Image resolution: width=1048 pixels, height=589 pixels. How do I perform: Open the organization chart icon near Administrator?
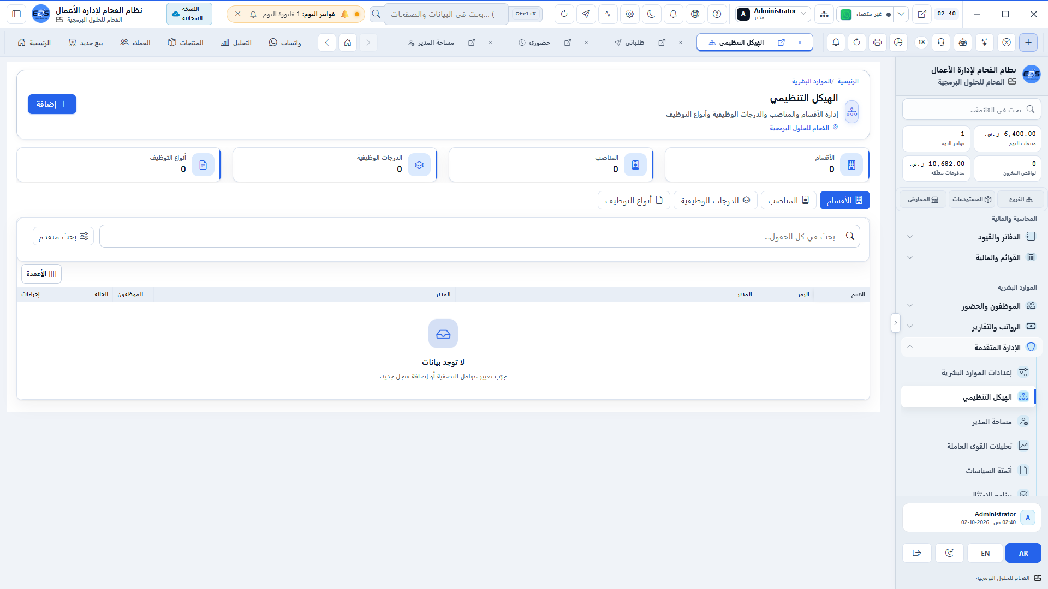pos(824,14)
